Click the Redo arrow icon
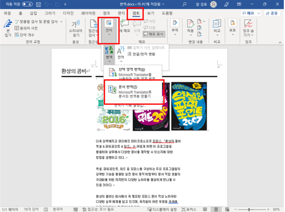 coord(57,4)
